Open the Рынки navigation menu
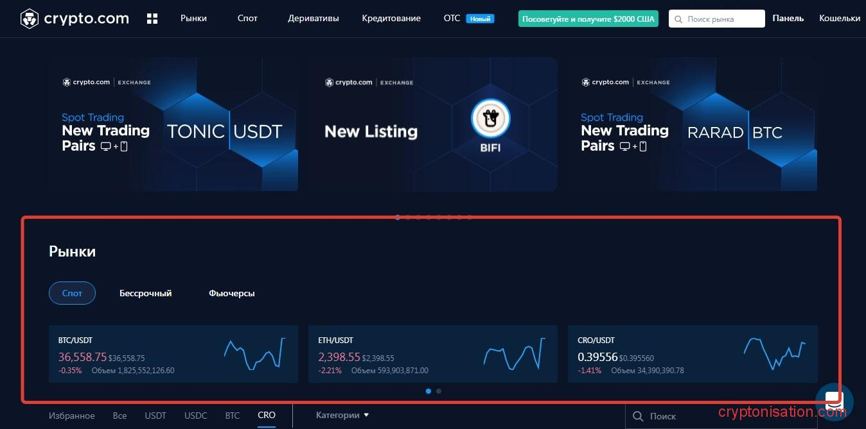This screenshot has height=429, width=866. tap(193, 19)
